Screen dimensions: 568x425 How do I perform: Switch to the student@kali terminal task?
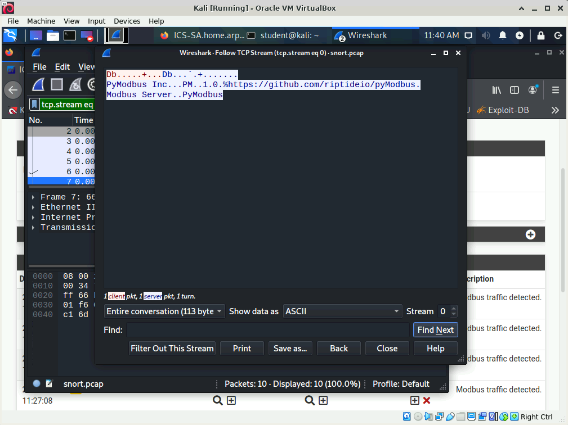coord(283,35)
